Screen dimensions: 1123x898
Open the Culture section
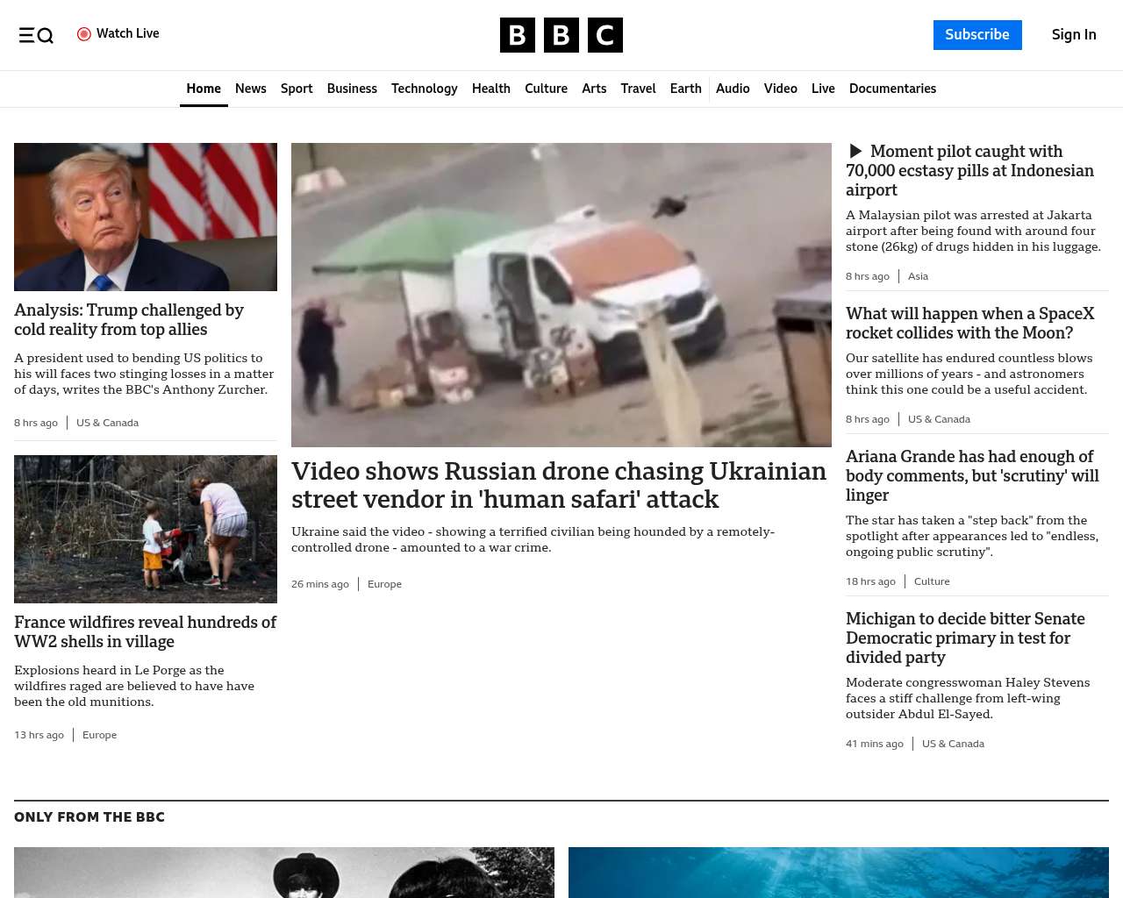[546, 89]
